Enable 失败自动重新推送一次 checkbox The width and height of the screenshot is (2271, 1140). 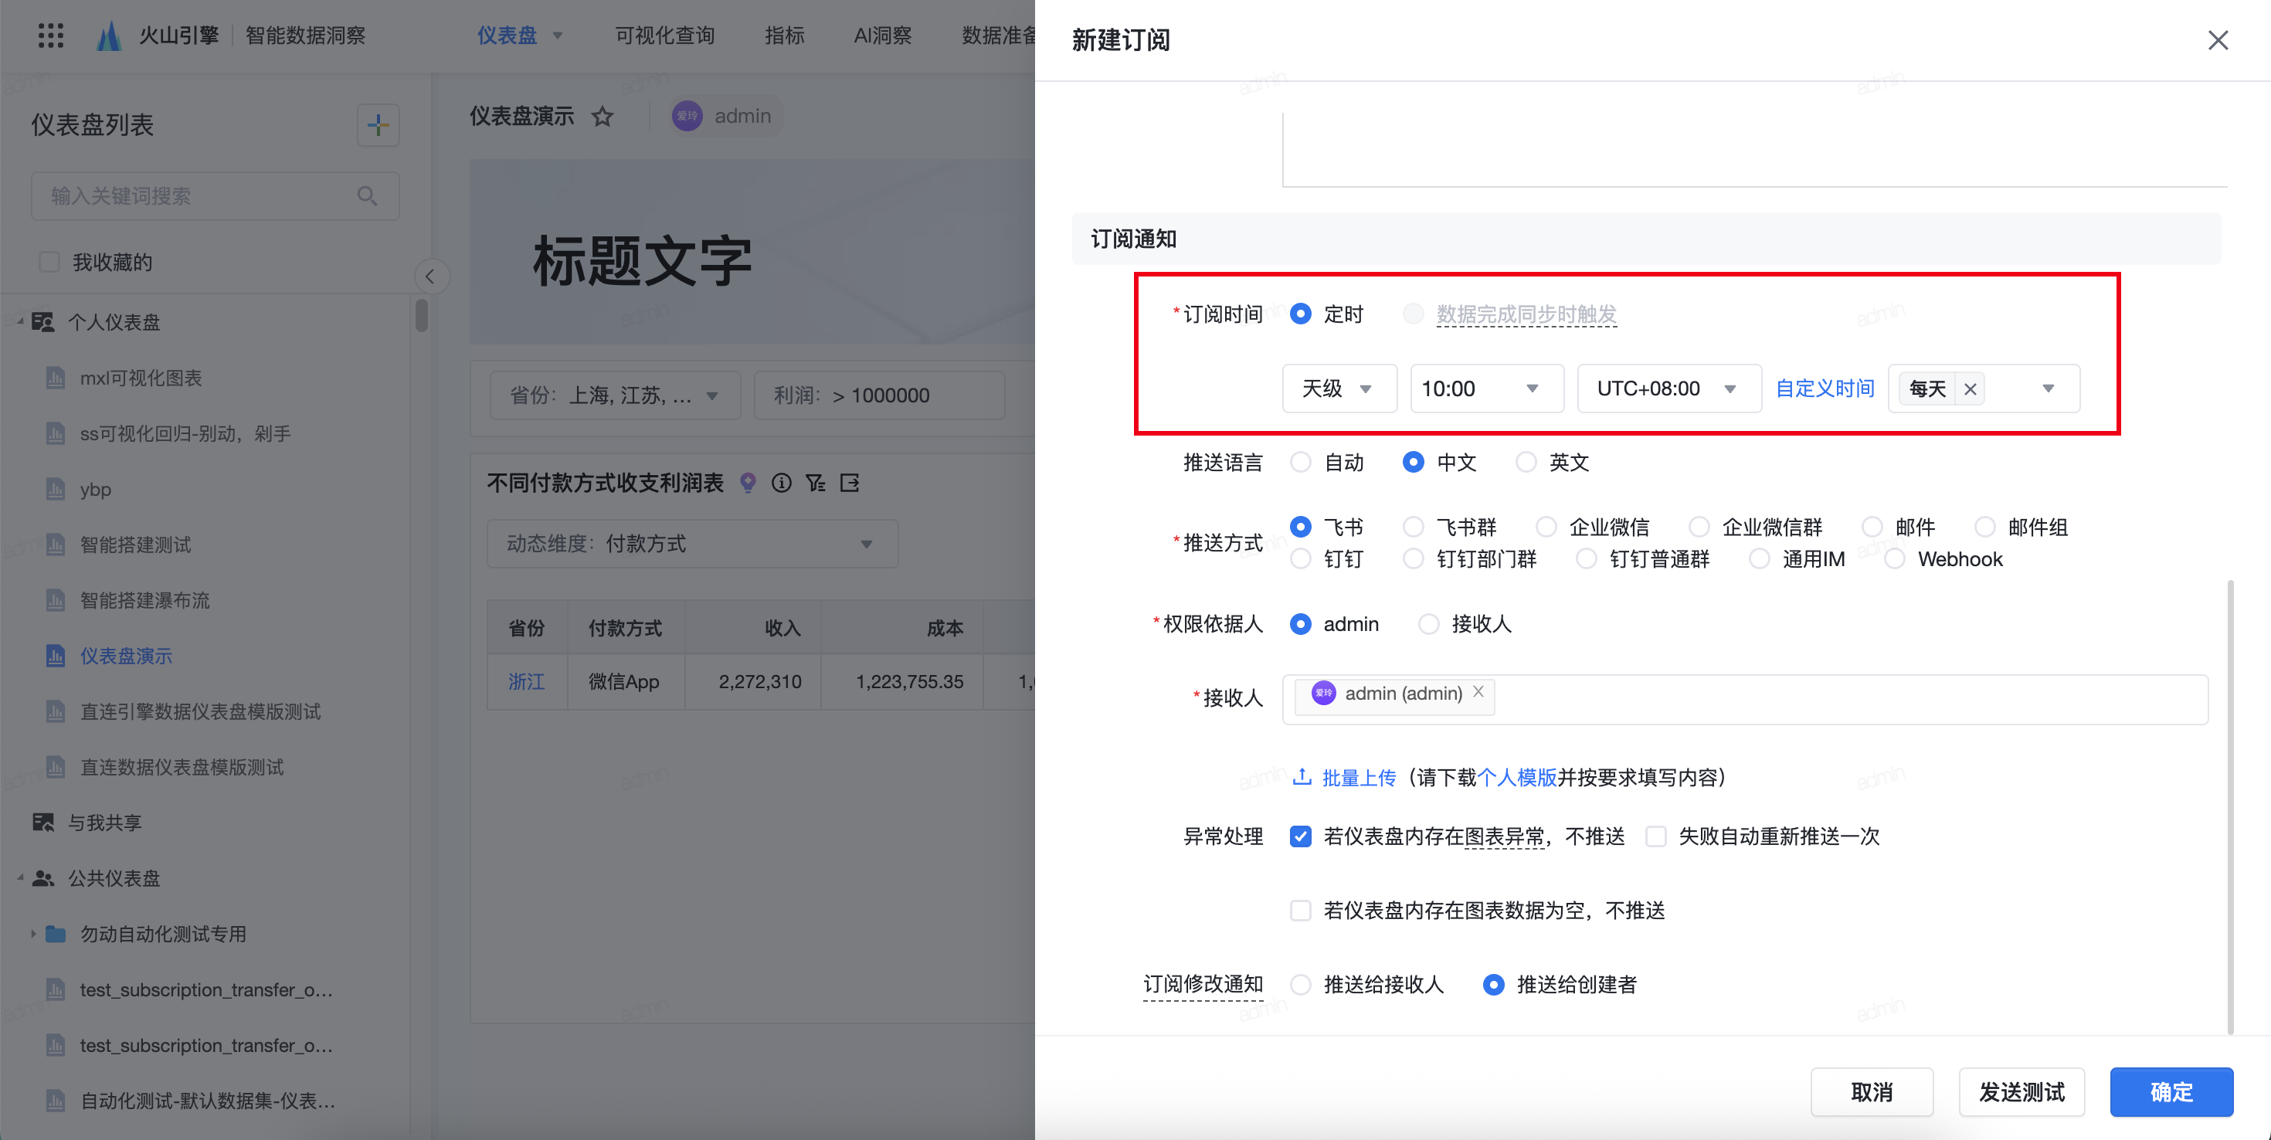click(x=1657, y=836)
